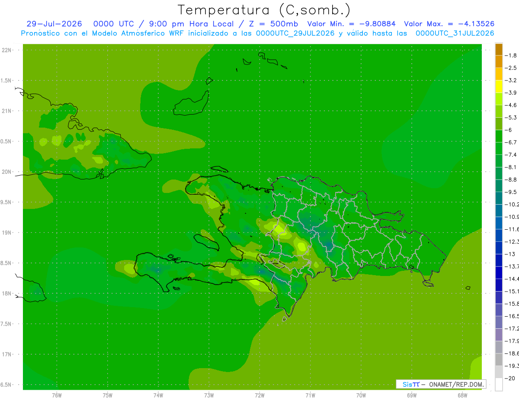Click the 74W longitude axis label
The height and width of the screenshot is (401, 519).
tap(158, 395)
